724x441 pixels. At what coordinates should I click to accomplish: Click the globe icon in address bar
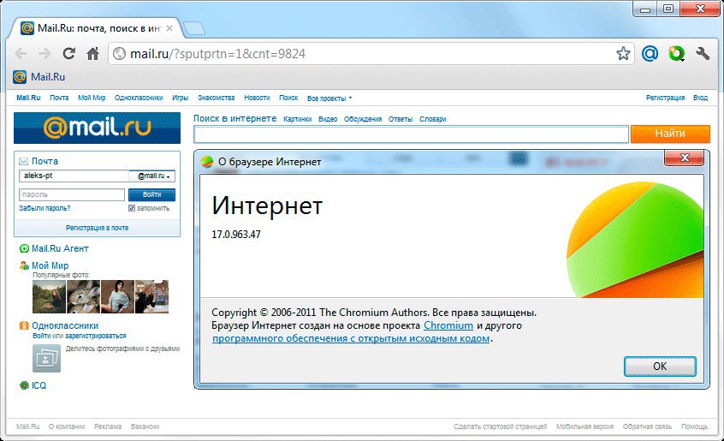(119, 54)
